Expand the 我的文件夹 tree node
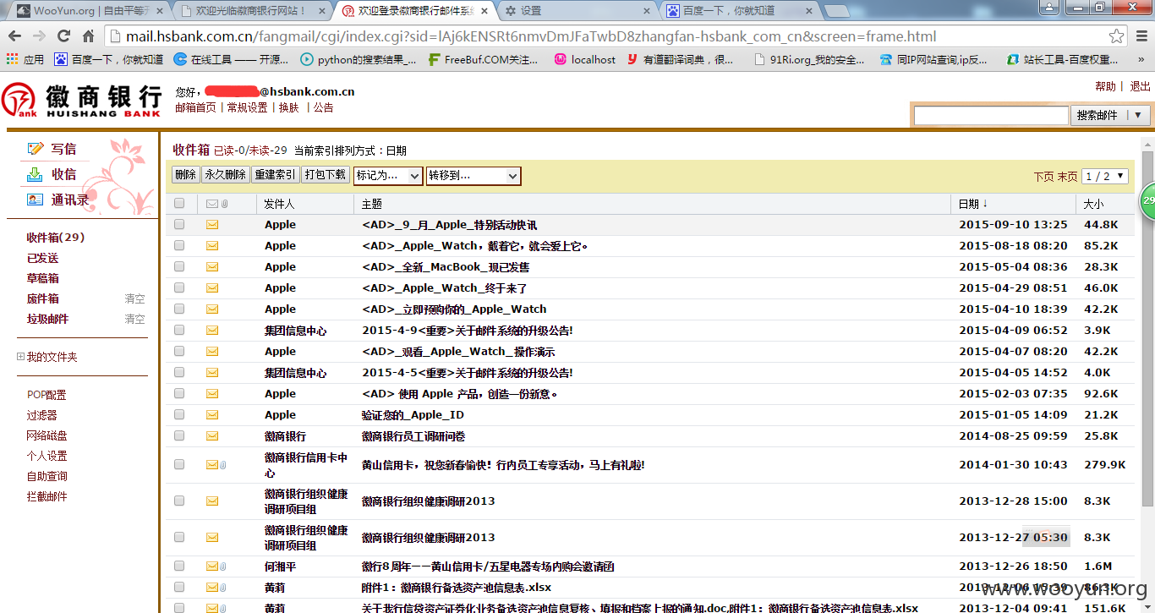The height and width of the screenshot is (613, 1155). pyautogui.click(x=20, y=357)
